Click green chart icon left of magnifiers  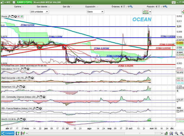pyautogui.click(x=166, y=133)
